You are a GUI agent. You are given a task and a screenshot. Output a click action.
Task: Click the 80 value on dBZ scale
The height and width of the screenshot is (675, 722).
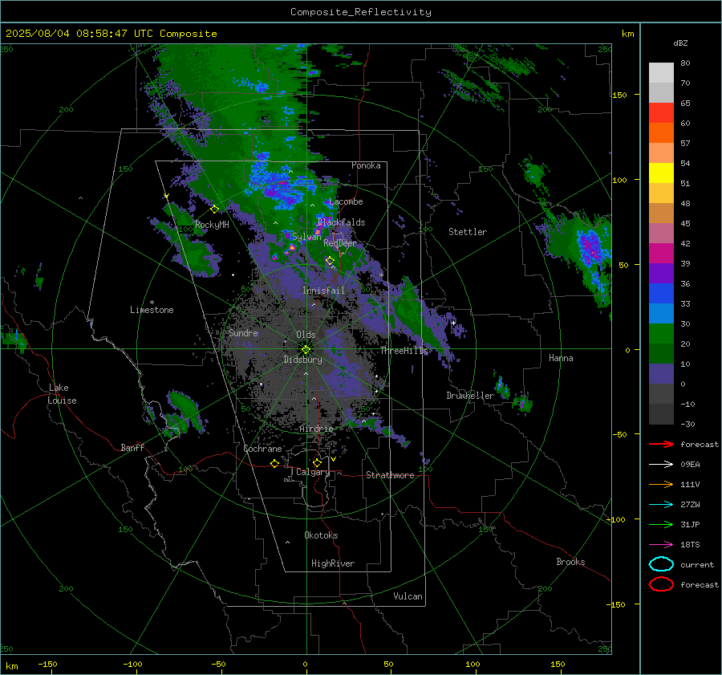point(685,63)
